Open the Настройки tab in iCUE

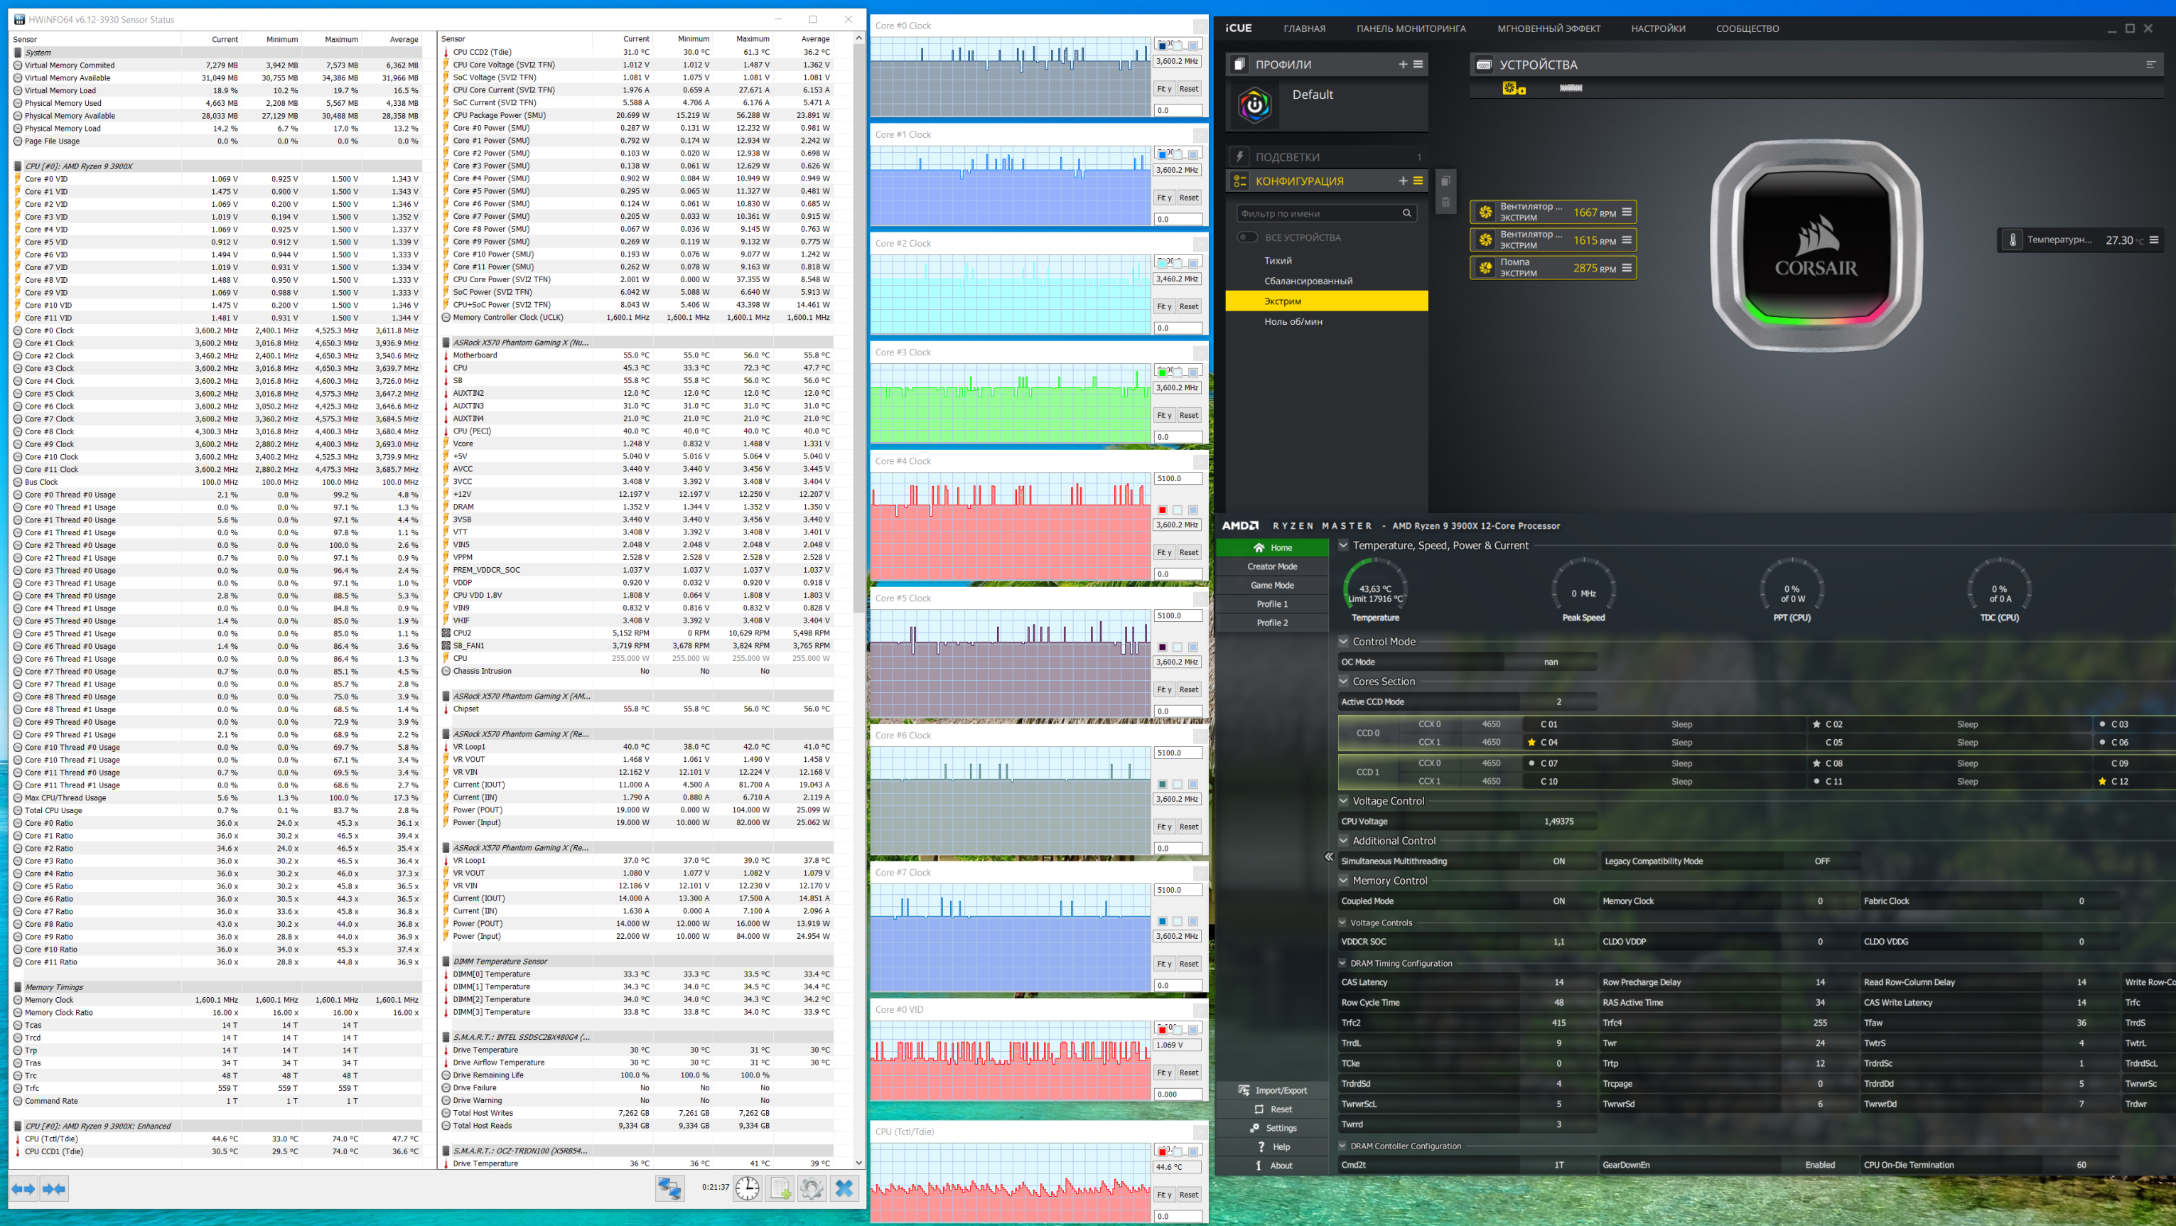(1657, 28)
